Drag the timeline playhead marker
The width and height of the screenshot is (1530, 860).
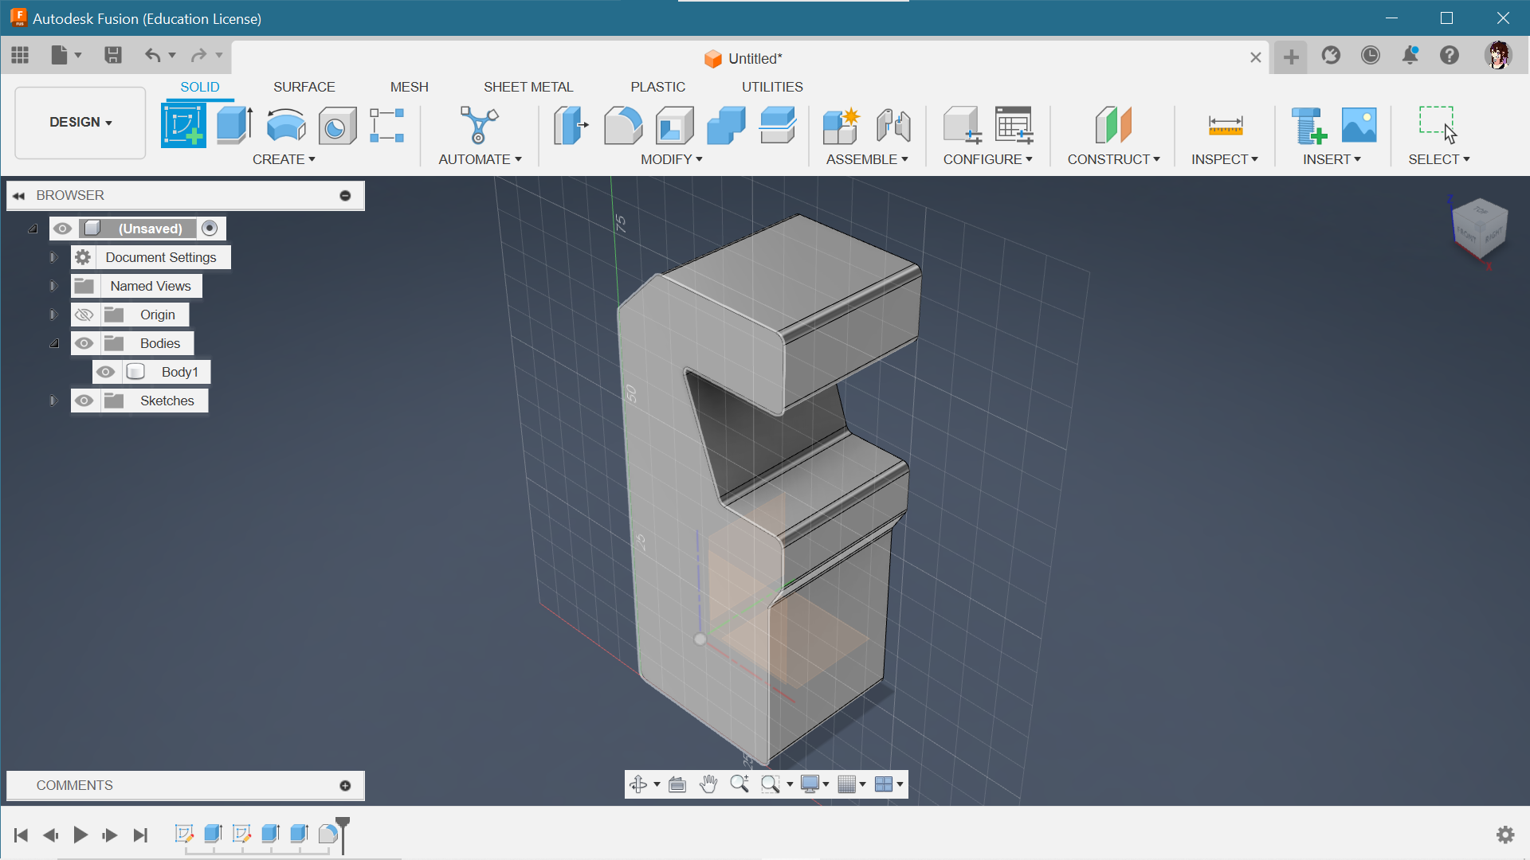pyautogui.click(x=343, y=828)
